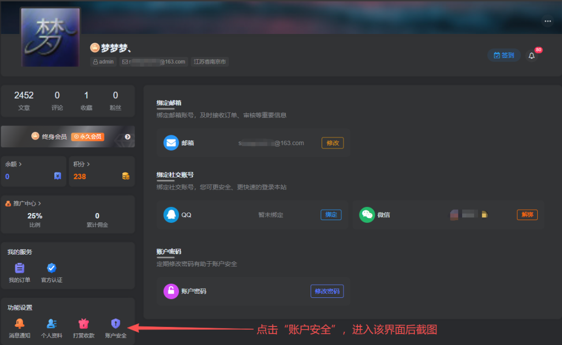Image resolution: width=562 pixels, height=345 pixels.
Task: Click 绑定 button for QQ
Action: tap(331, 215)
